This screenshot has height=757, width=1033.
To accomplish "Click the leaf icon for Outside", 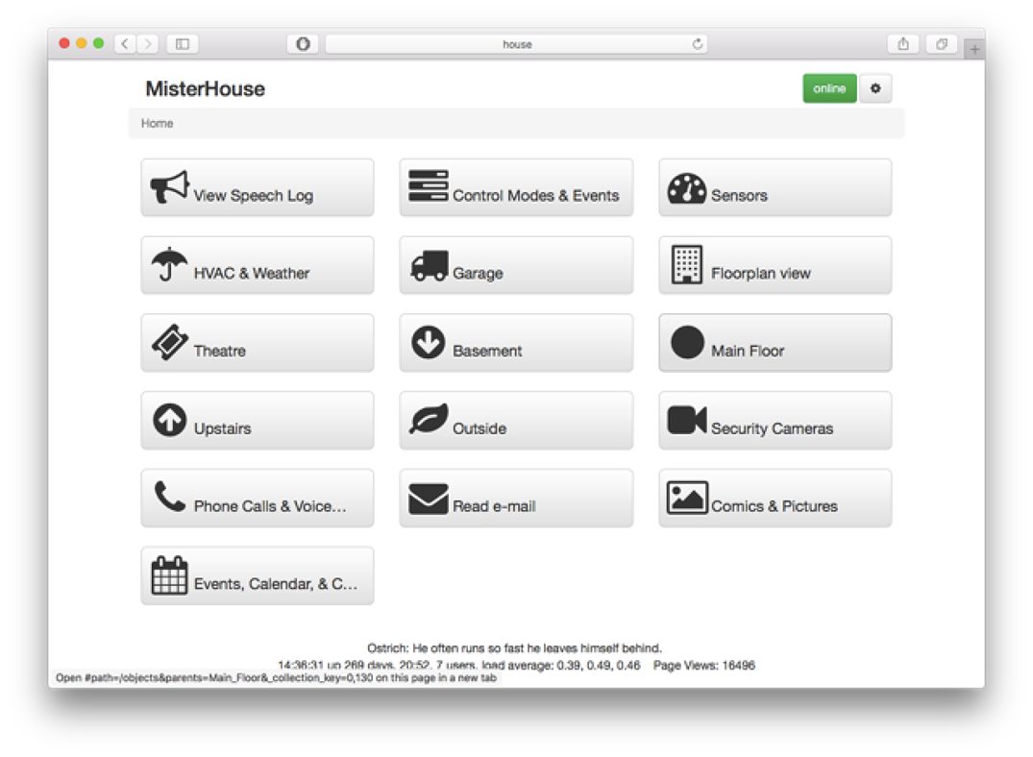I will point(429,419).
